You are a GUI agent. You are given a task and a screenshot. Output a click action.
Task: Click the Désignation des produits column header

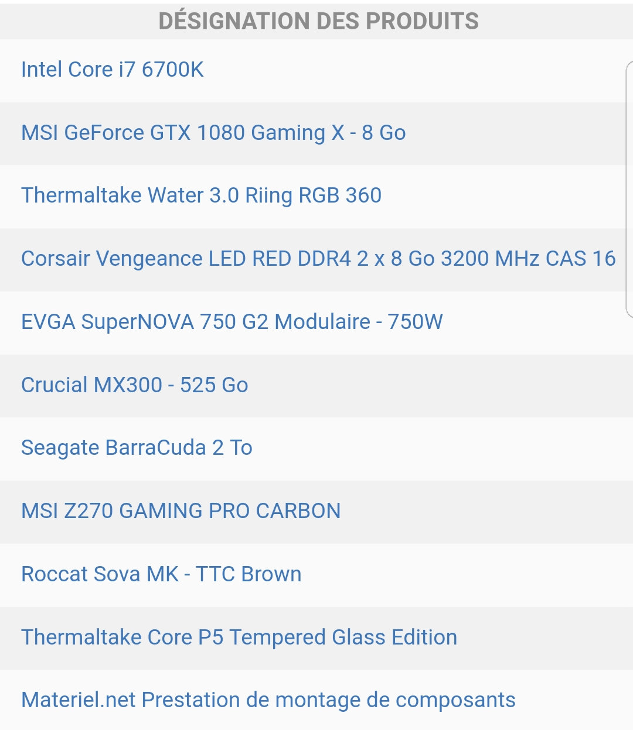(318, 22)
